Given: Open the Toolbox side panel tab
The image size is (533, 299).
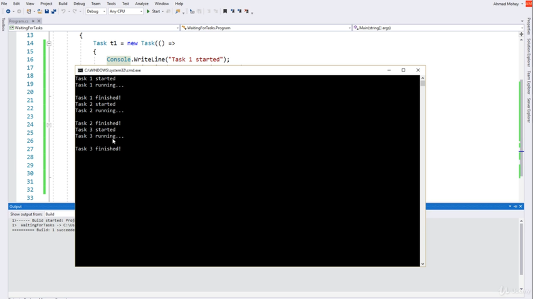Looking at the screenshot, I should pyautogui.click(x=3, y=24).
